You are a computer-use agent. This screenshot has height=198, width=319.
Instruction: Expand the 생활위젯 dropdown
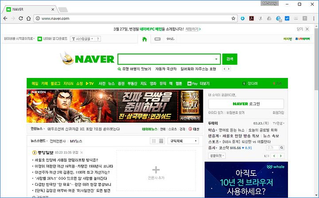(217, 156)
